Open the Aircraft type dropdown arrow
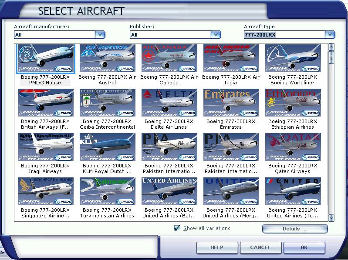The width and height of the screenshot is (348, 260). 330,34
